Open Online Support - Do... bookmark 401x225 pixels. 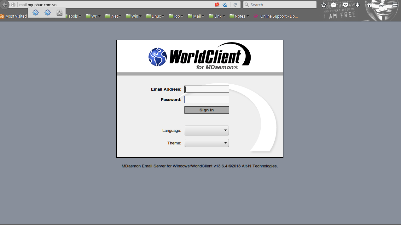276,16
